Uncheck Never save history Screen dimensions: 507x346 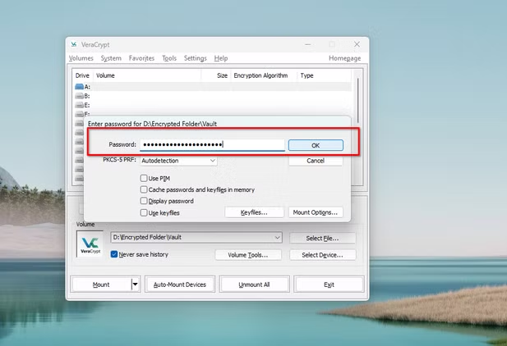(x=115, y=254)
